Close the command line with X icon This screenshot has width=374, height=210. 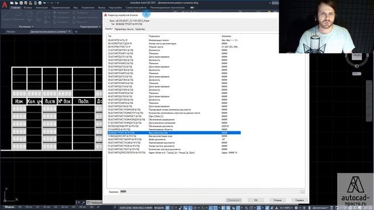79,202
